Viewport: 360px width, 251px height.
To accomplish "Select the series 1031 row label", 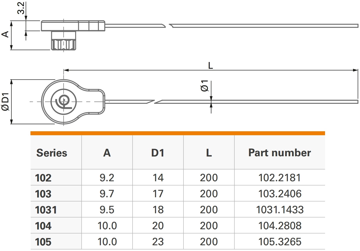I will (46, 210).
